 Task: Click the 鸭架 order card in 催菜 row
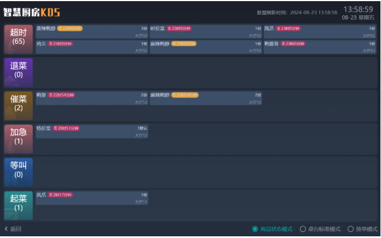[x=92, y=98]
